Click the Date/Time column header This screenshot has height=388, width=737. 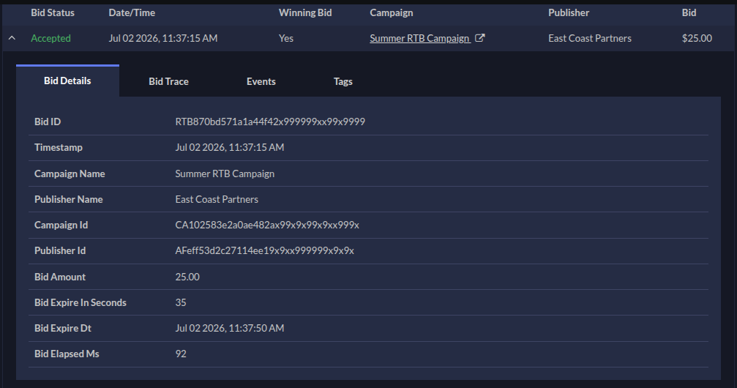132,12
